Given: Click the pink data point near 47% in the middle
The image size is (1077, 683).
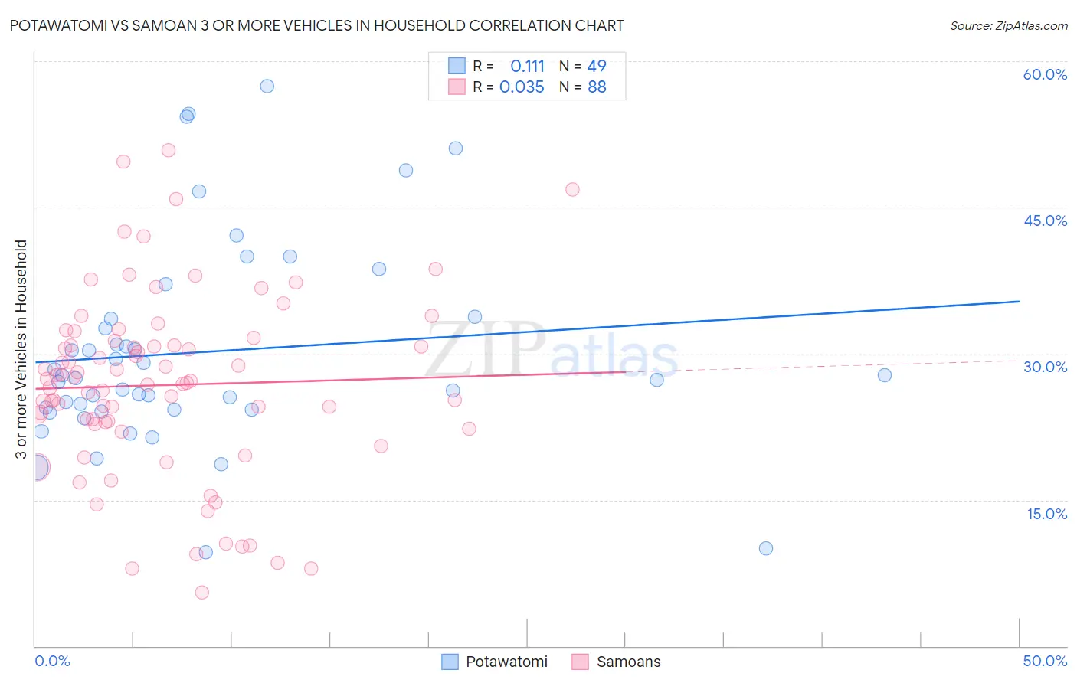Looking at the screenshot, I should (572, 189).
